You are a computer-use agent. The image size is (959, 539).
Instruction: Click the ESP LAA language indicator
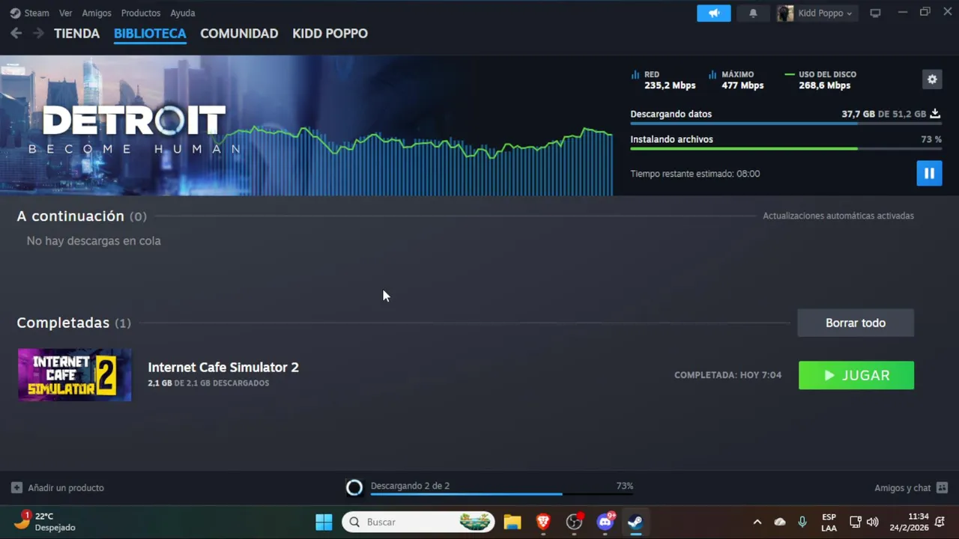[x=829, y=522]
